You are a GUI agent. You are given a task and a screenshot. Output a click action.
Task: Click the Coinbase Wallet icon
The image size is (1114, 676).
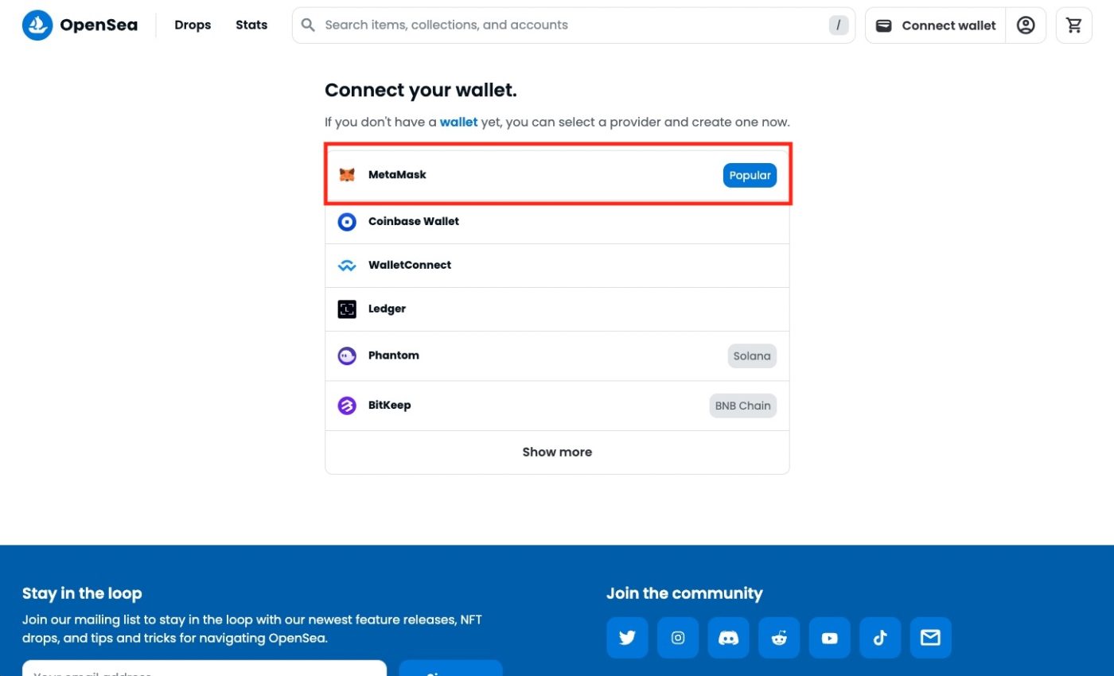347,222
